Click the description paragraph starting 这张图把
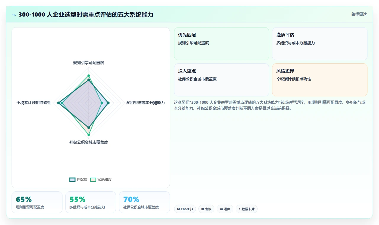 pyautogui.click(x=269, y=105)
